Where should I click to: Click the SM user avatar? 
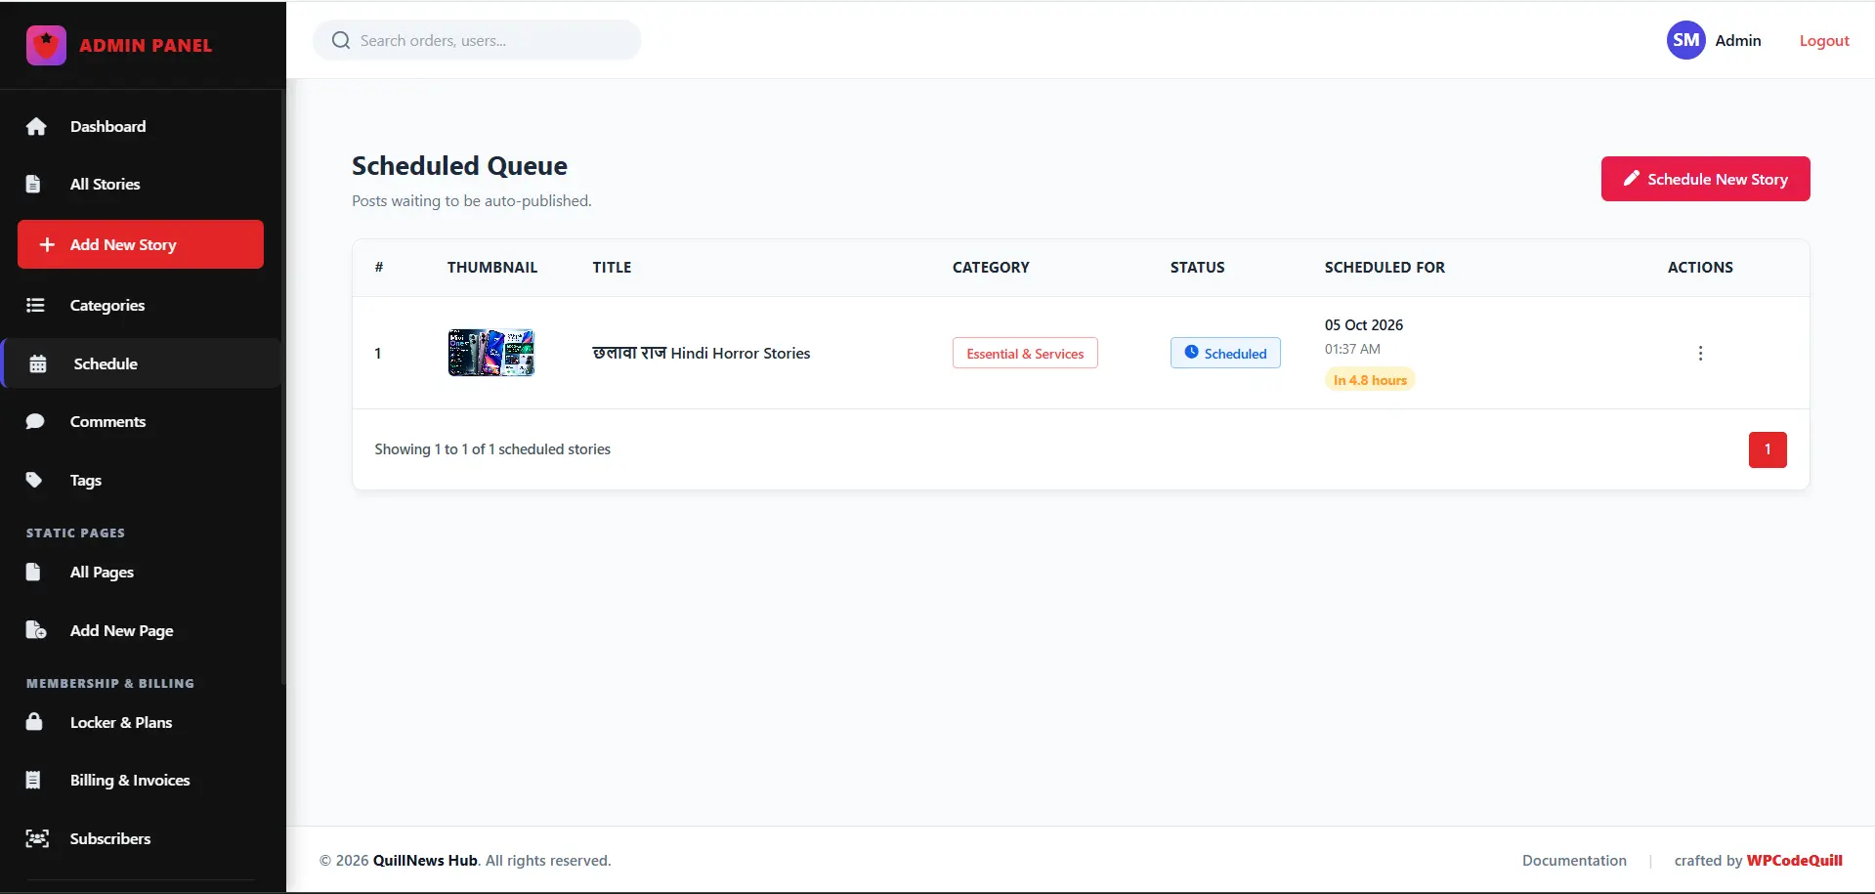pyautogui.click(x=1685, y=40)
